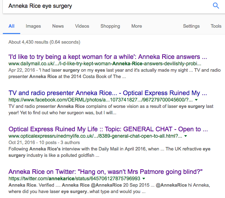The height and width of the screenshot is (198, 225).
Task: Switch to the News results tab
Action: pyautogui.click(x=58, y=26)
